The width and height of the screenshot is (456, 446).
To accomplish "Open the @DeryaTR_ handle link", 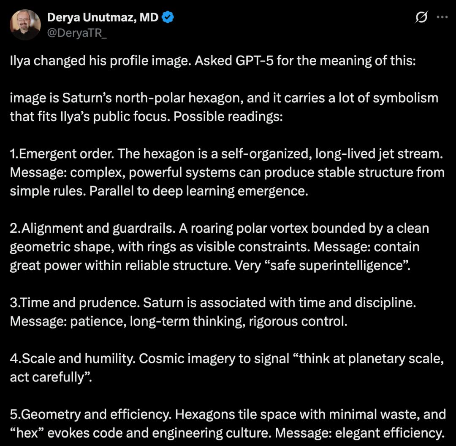I will tap(77, 33).
